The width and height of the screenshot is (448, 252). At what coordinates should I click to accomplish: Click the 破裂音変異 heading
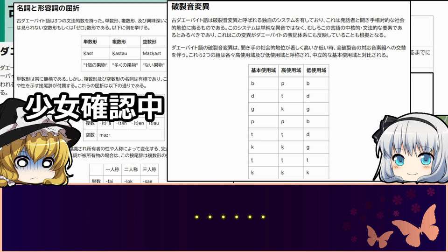click(x=190, y=7)
